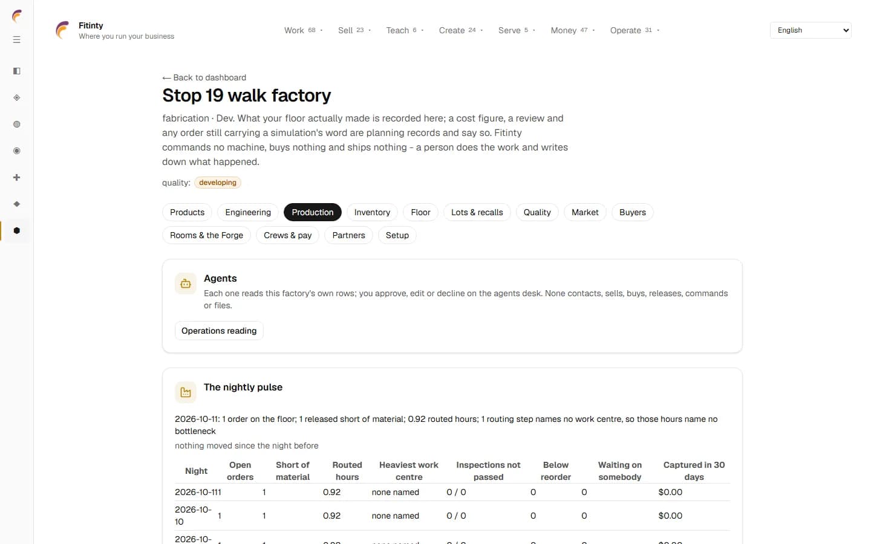The width and height of the screenshot is (871, 544).
Task: Click the nightly pulse factory icon
Action: click(186, 392)
